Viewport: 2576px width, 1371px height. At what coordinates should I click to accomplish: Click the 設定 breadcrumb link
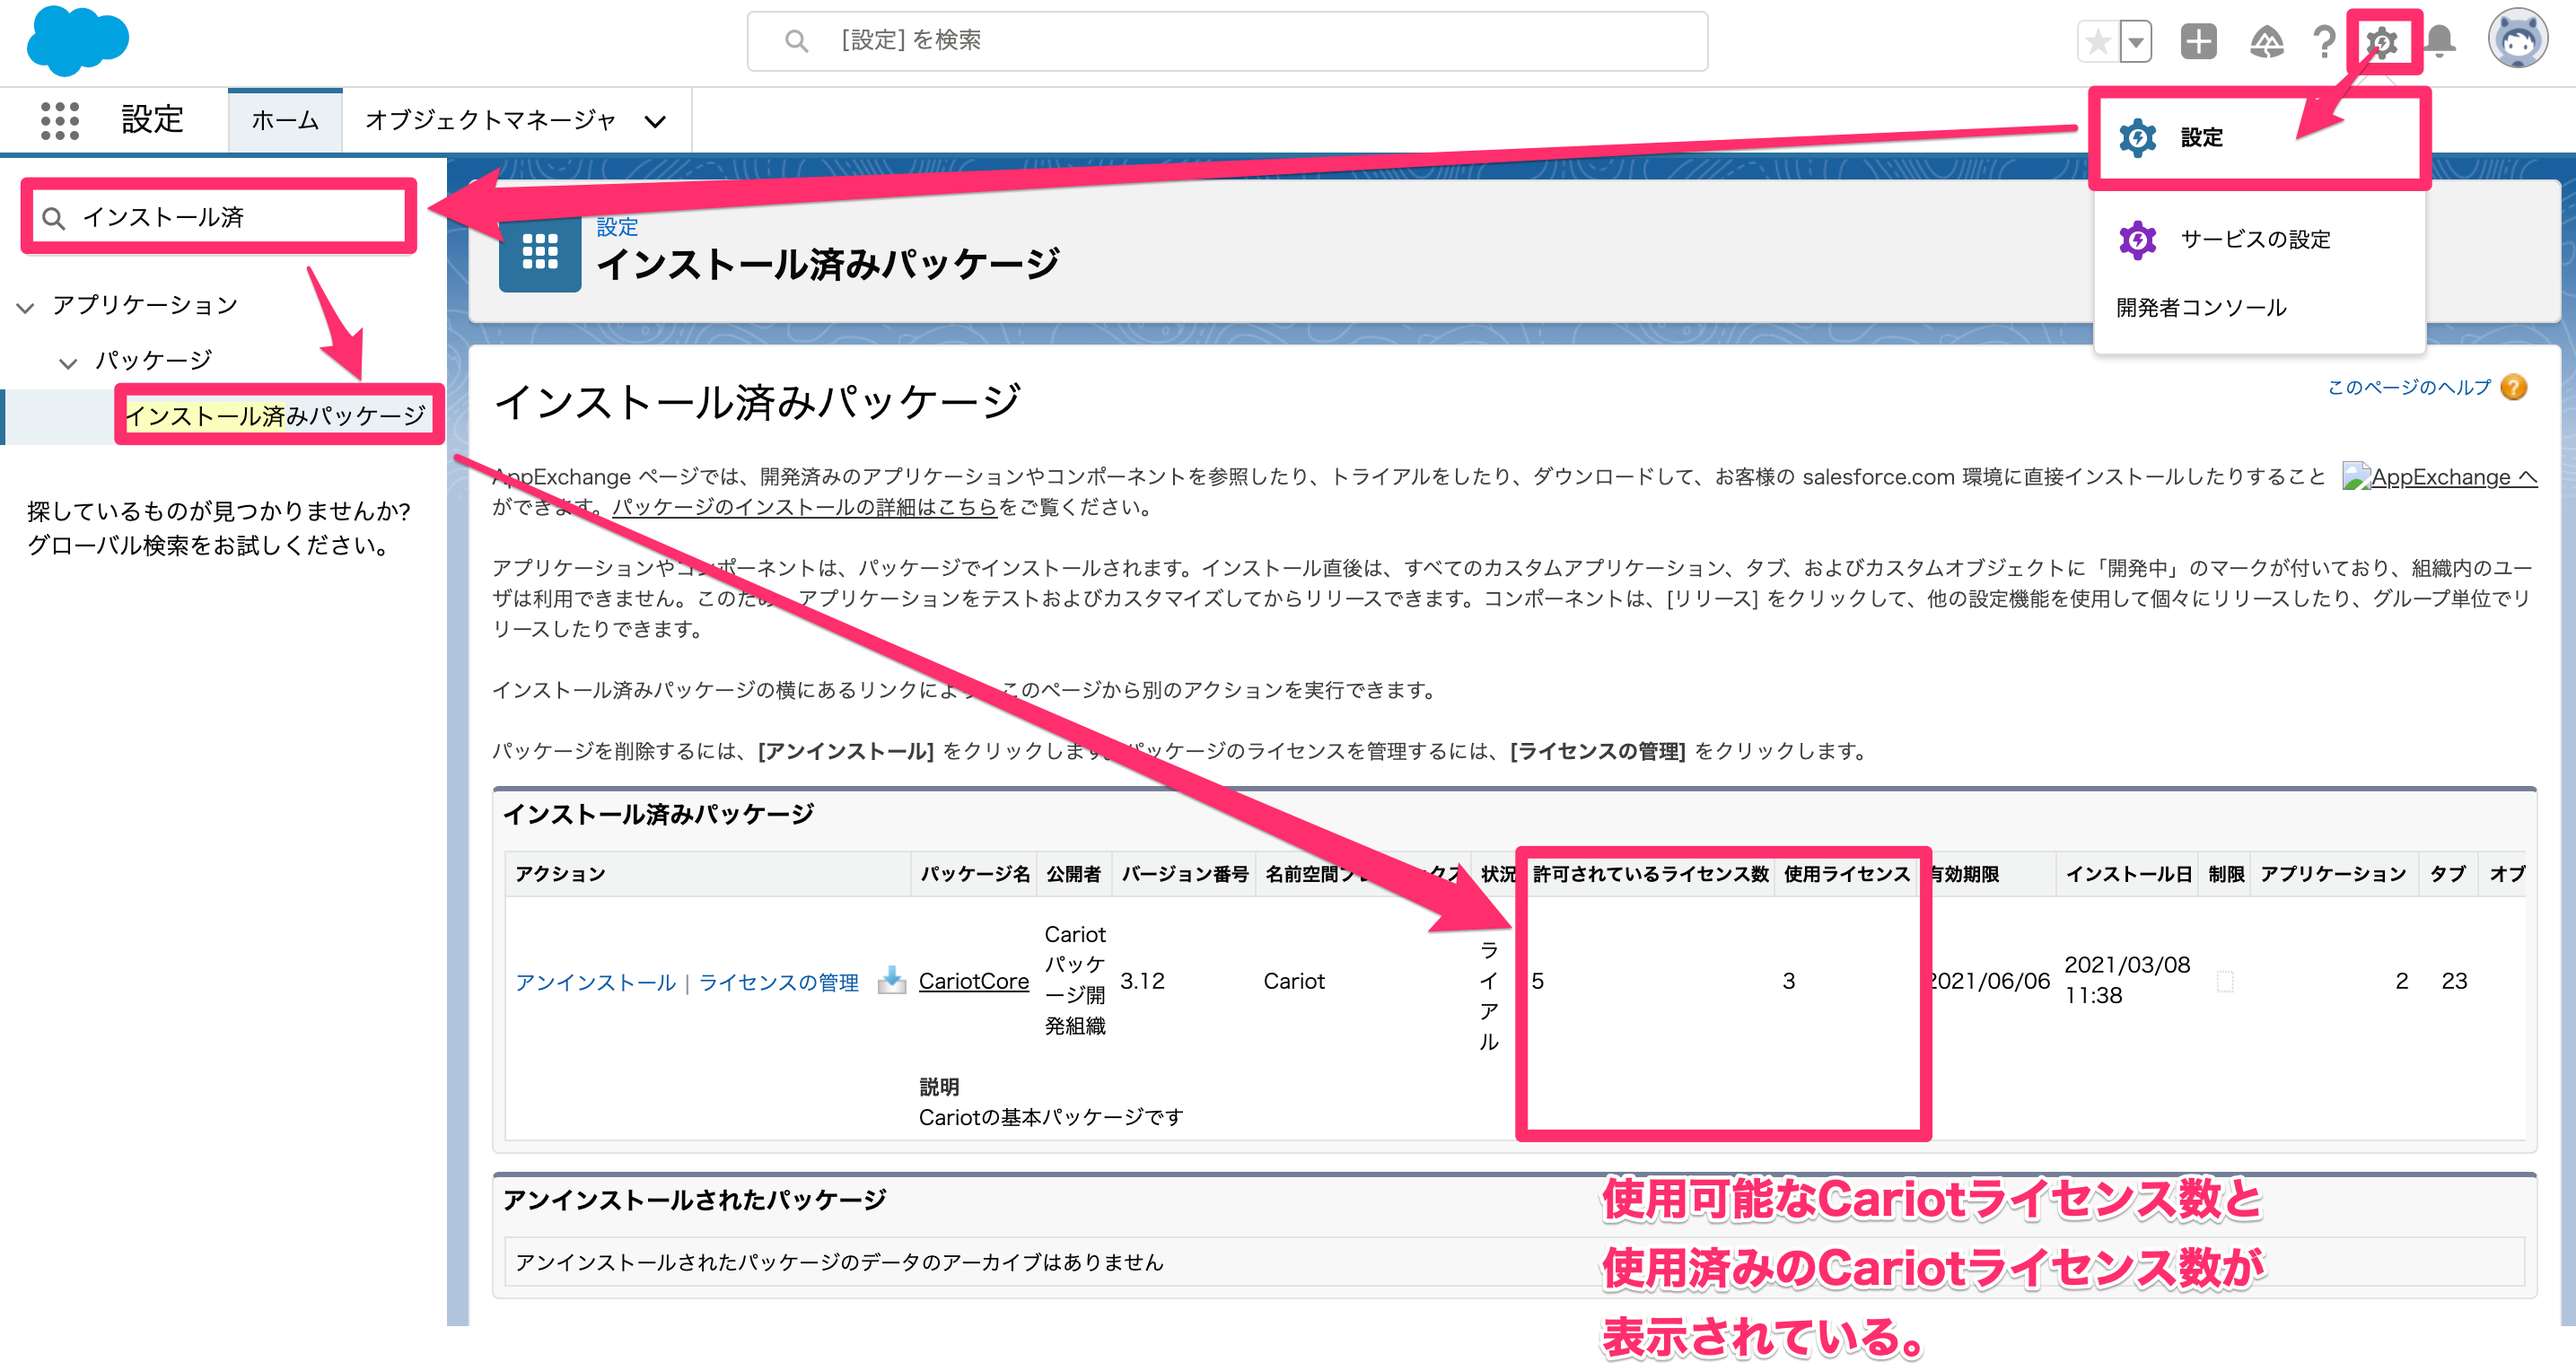(x=617, y=227)
